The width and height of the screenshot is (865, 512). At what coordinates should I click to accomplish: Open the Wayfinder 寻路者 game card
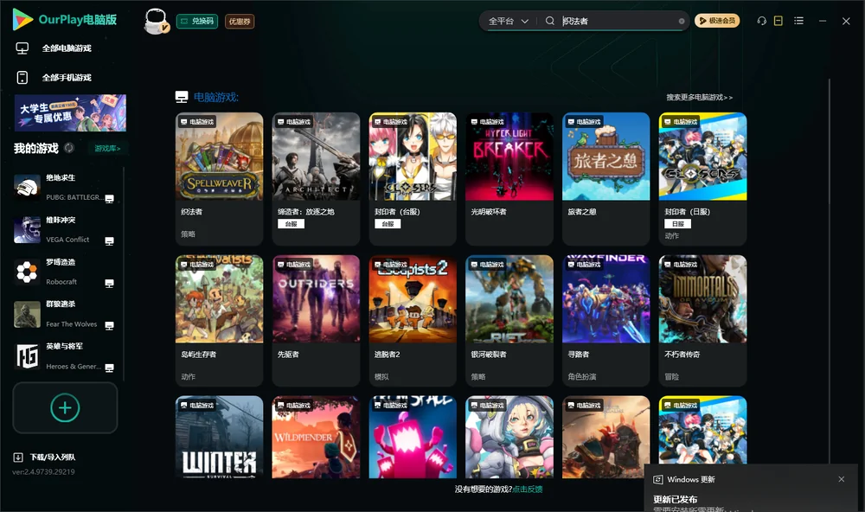pos(605,321)
